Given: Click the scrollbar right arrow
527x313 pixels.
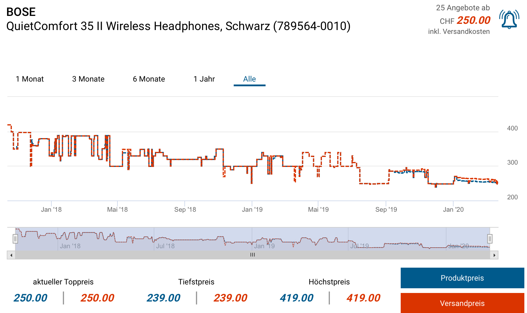Looking at the screenshot, I should click(494, 255).
